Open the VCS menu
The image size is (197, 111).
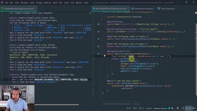point(72,3)
